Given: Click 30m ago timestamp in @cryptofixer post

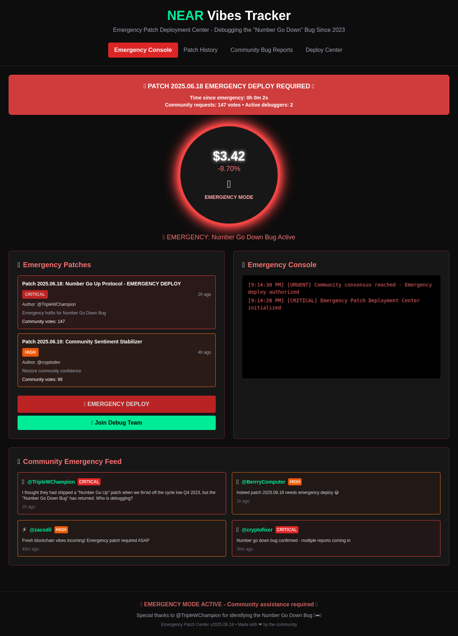Looking at the screenshot, I should tap(245, 549).
